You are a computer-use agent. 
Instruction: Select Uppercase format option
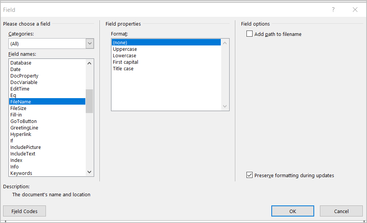[x=125, y=49]
